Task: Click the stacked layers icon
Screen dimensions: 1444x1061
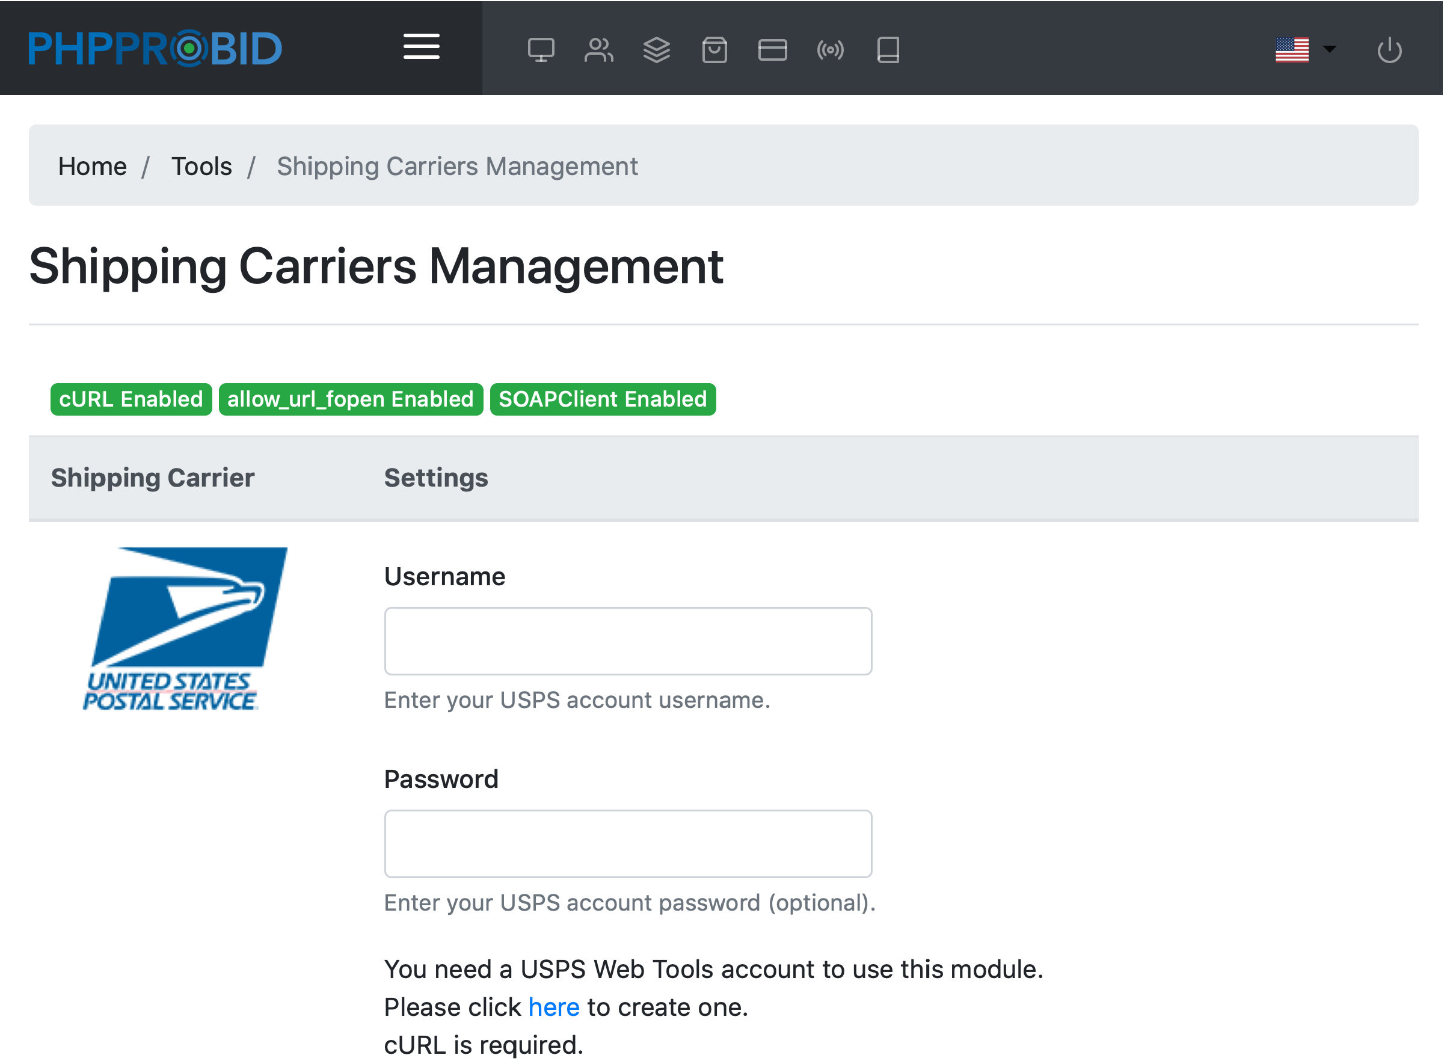Action: click(x=656, y=49)
